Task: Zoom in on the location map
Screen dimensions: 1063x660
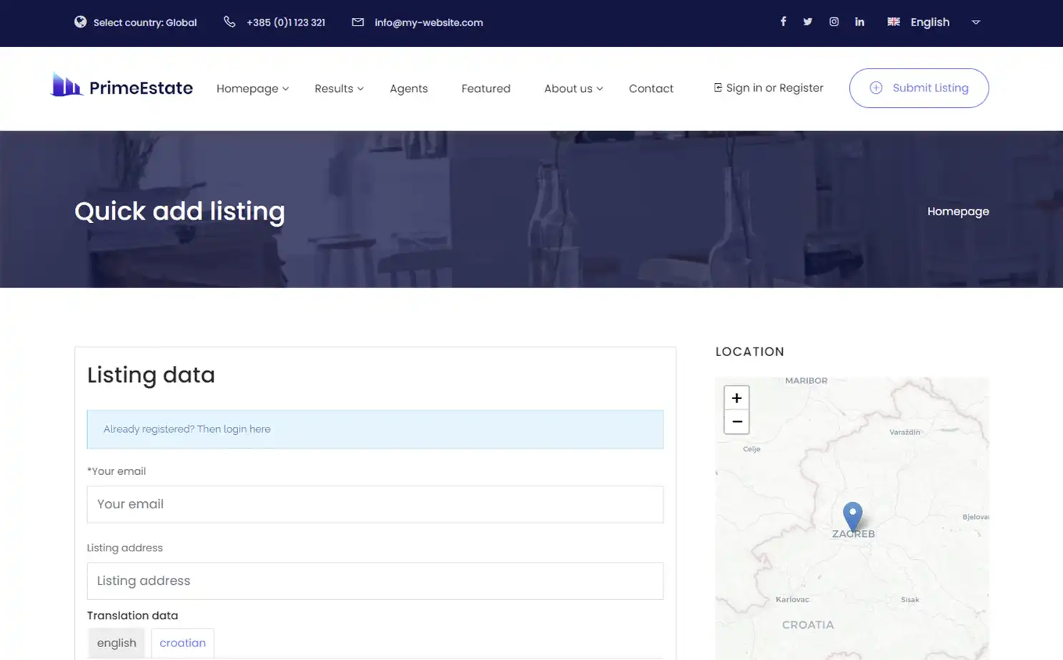Action: pyautogui.click(x=736, y=398)
